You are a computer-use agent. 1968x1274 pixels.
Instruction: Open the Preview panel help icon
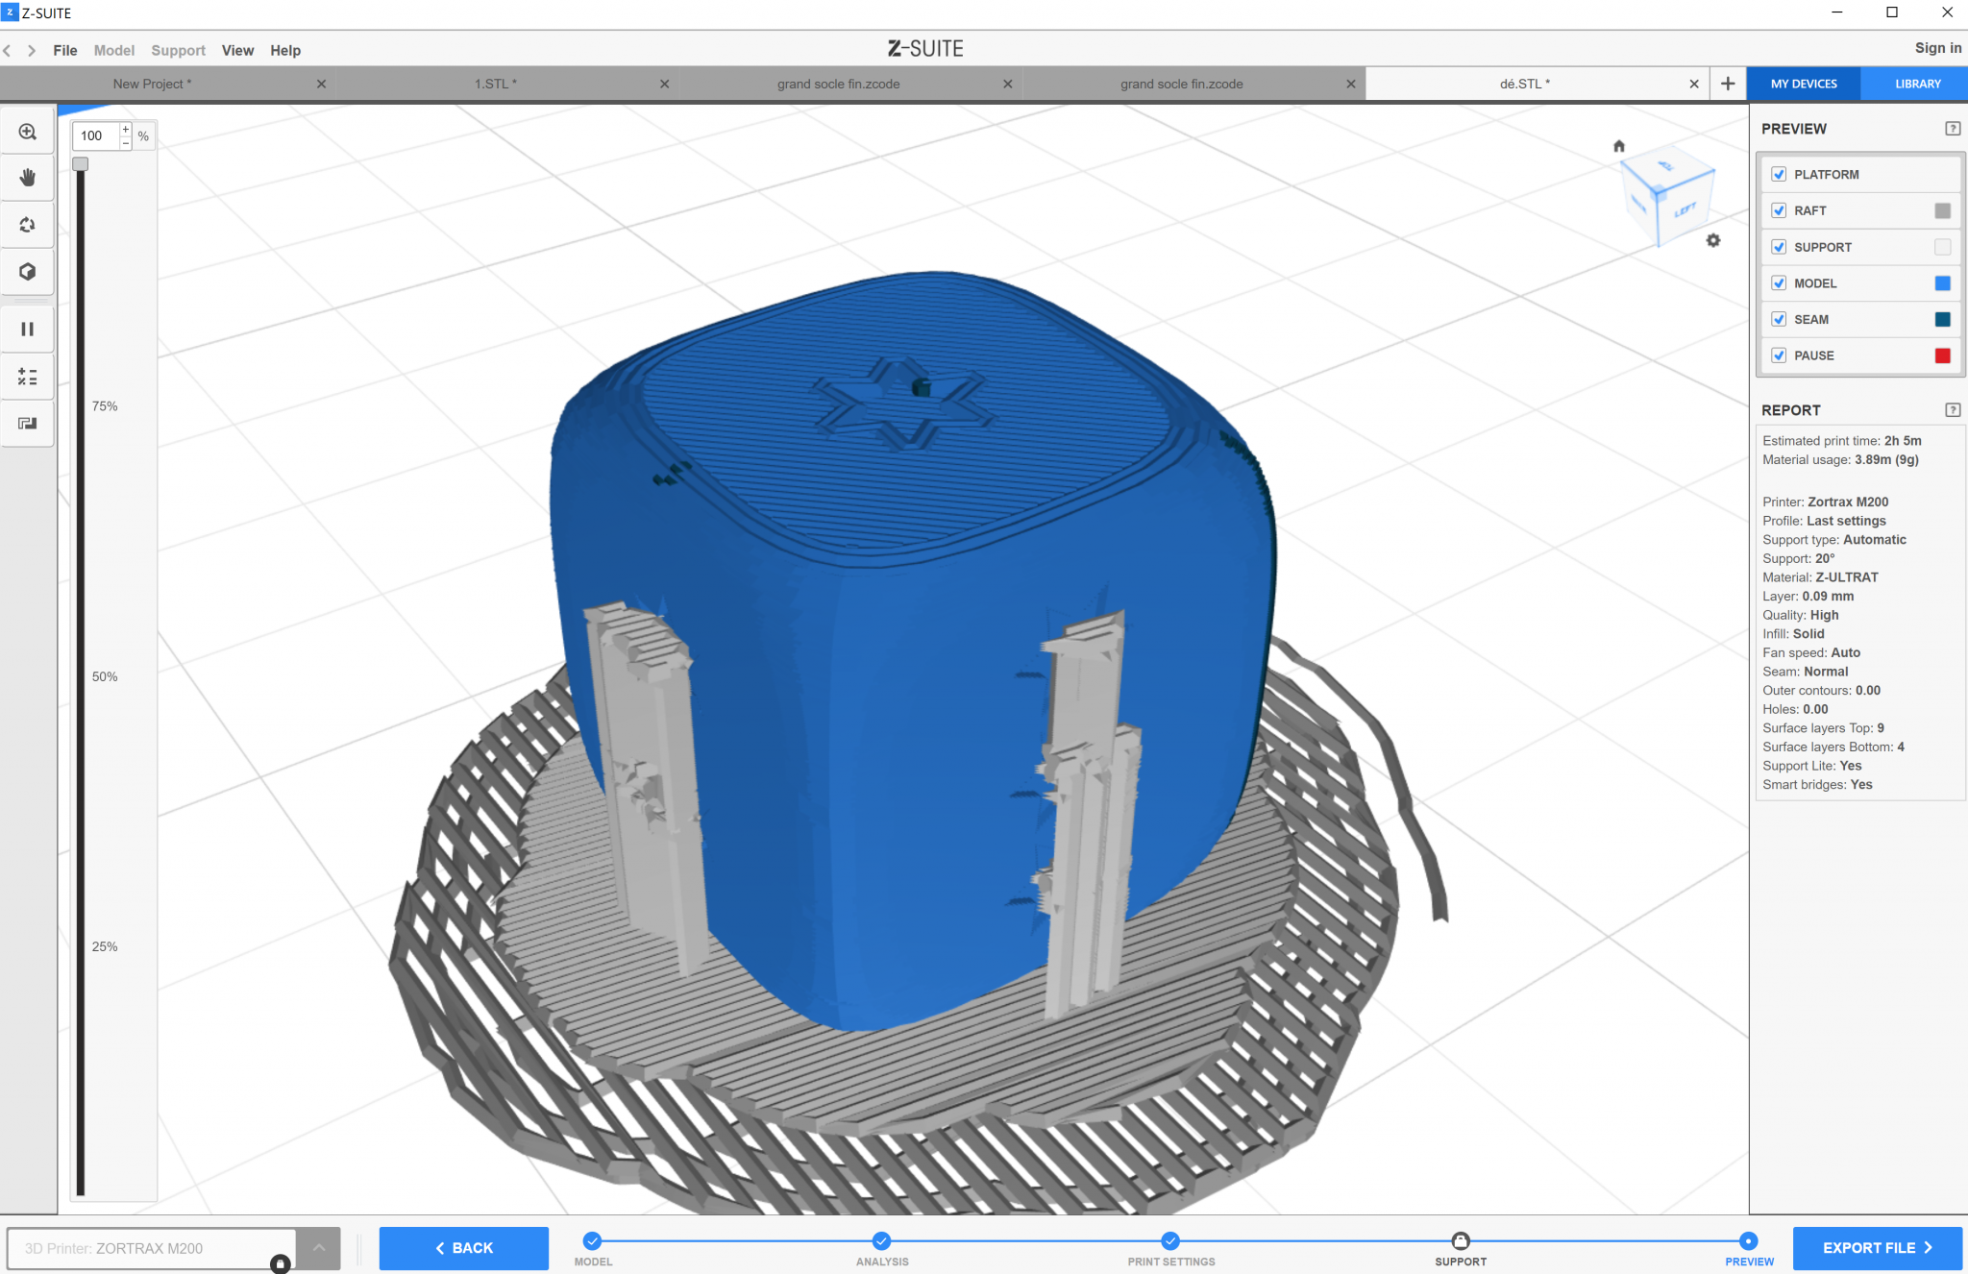click(1952, 129)
